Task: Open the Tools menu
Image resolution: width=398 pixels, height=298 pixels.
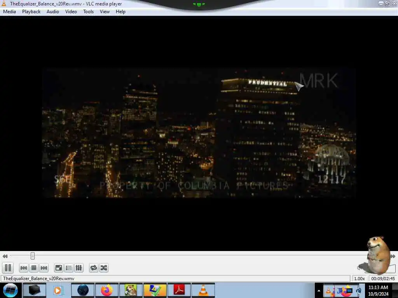Action: coord(88,12)
